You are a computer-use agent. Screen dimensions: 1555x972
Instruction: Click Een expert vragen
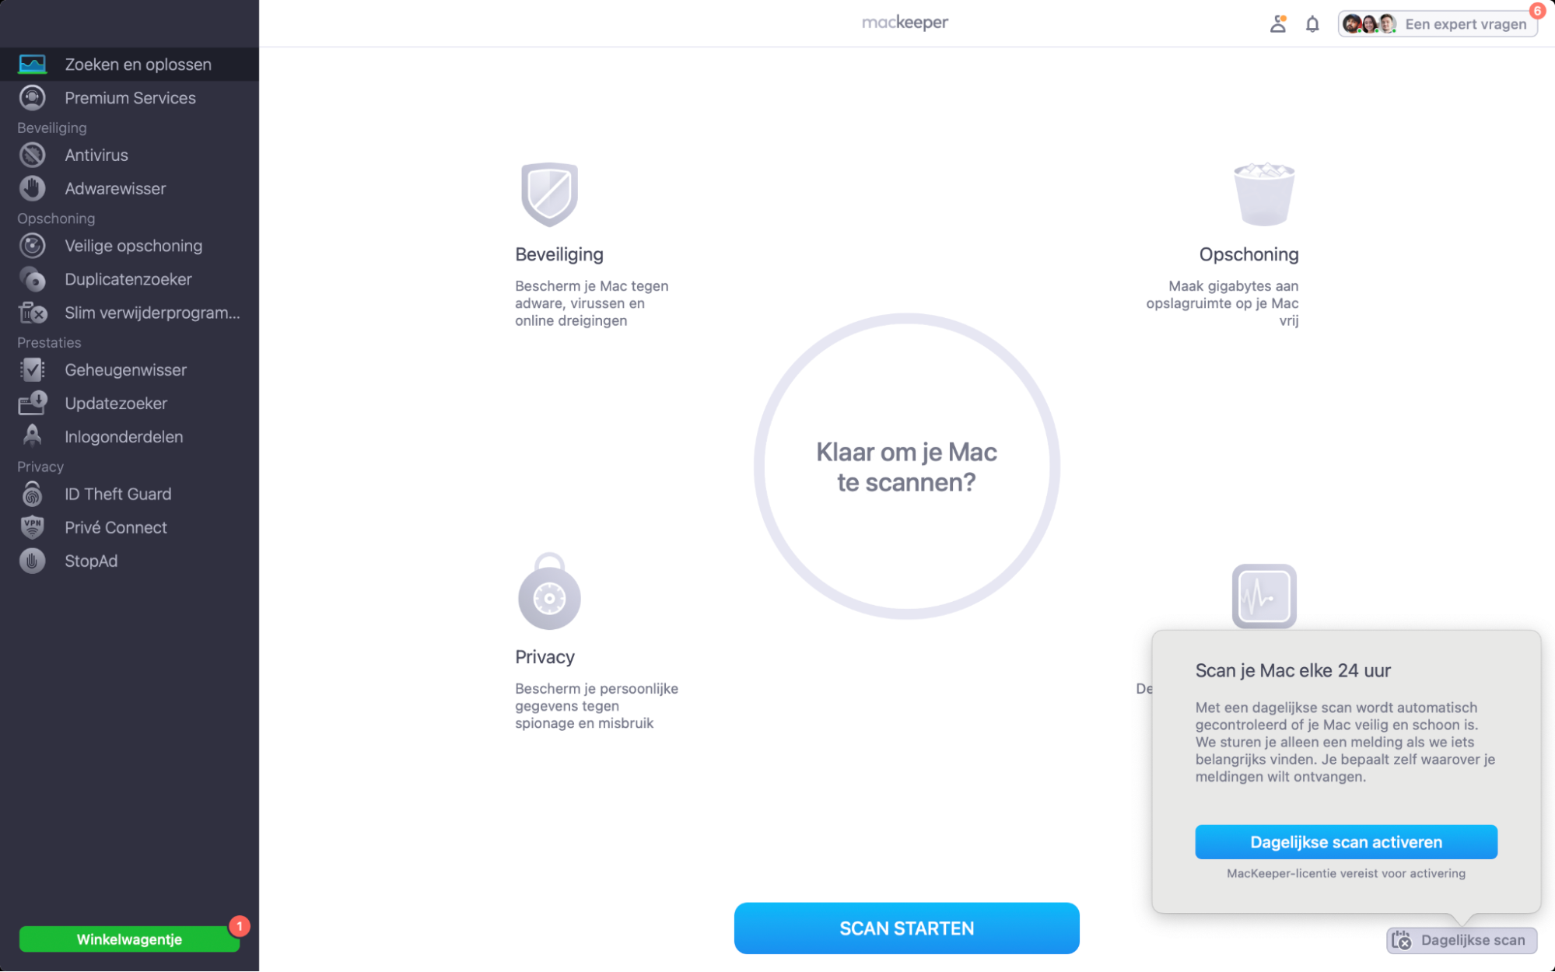(x=1465, y=23)
